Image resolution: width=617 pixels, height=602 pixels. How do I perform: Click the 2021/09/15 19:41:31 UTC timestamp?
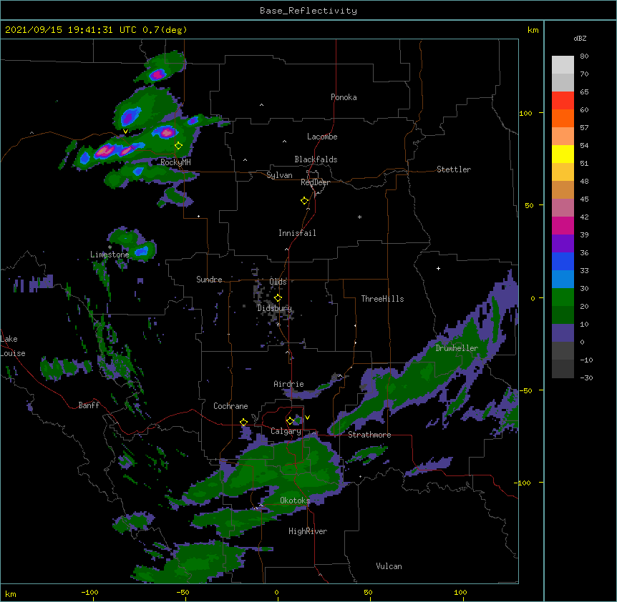70,30
